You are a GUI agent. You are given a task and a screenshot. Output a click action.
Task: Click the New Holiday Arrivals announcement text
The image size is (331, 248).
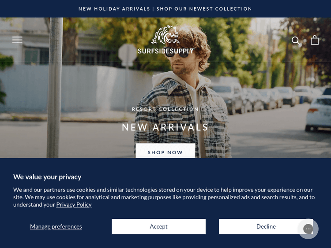click(114, 9)
